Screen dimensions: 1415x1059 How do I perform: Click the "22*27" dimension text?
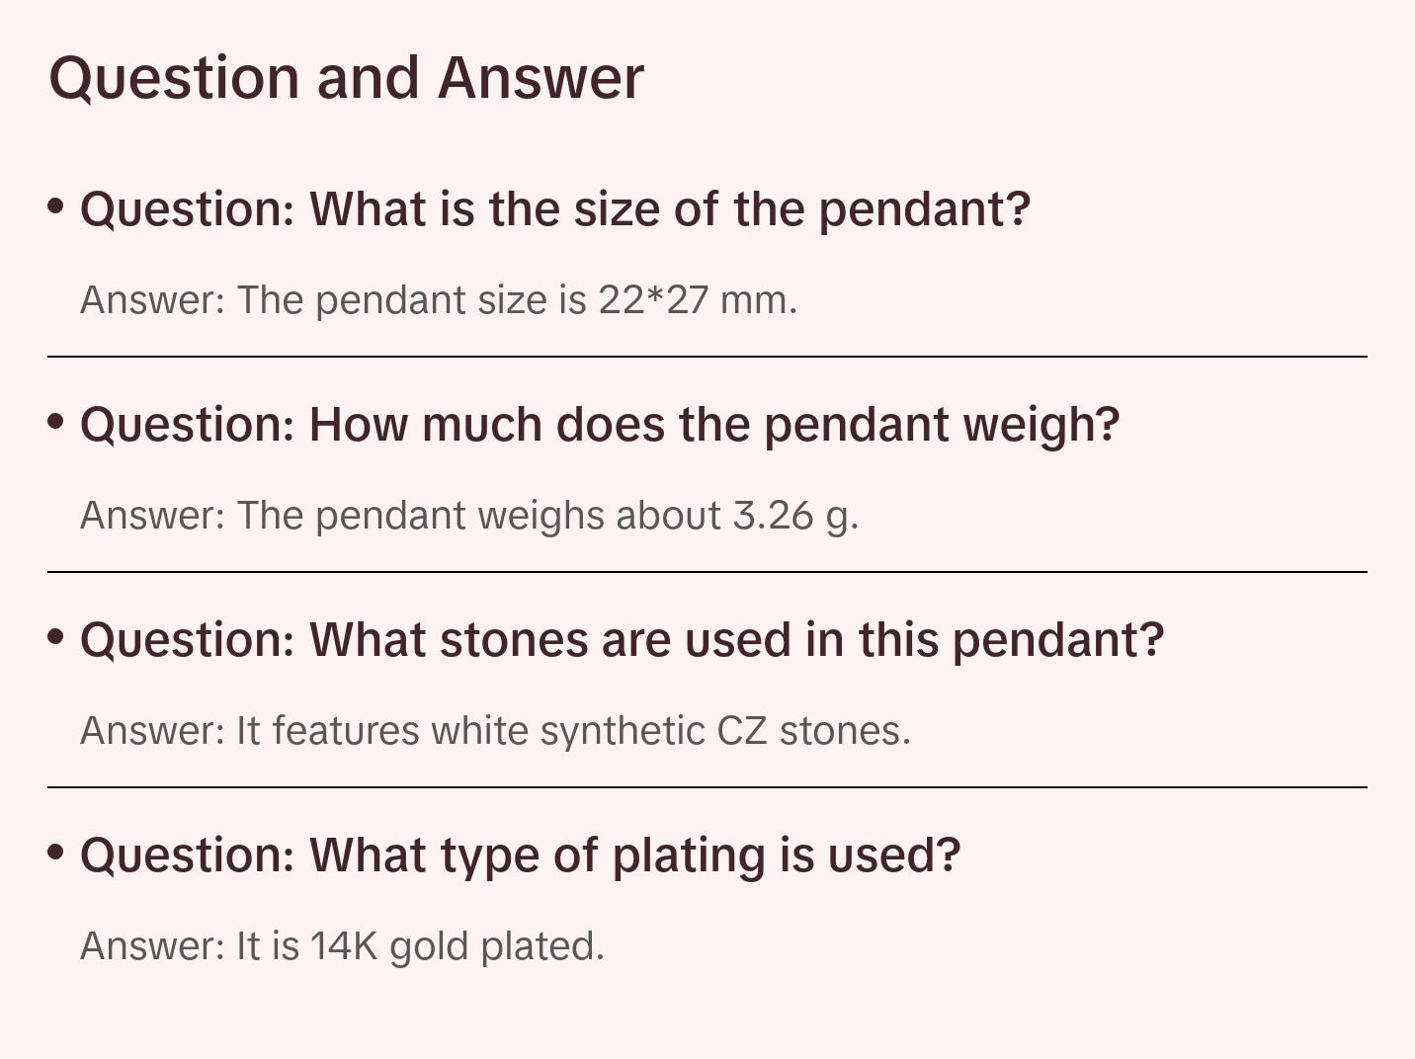coord(653,300)
